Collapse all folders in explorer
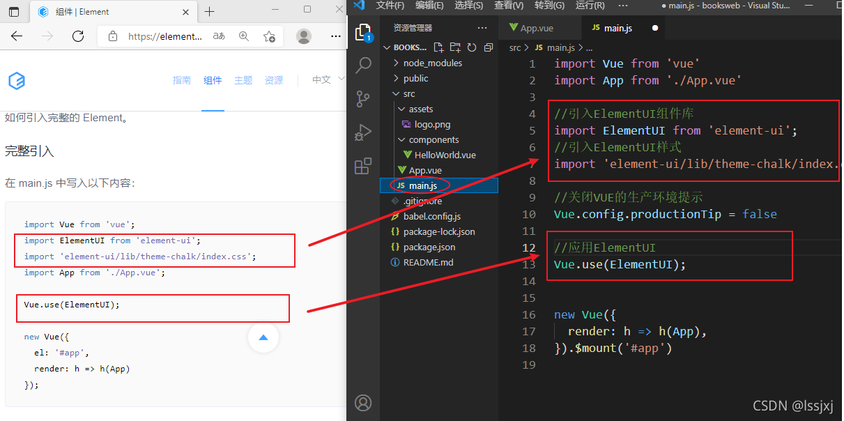 [488, 47]
